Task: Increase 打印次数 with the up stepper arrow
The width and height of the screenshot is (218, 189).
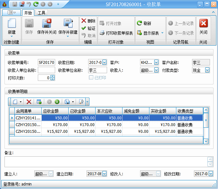Action: pos(53,76)
